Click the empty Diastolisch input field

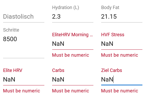pyautogui.click(x=24, y=17)
